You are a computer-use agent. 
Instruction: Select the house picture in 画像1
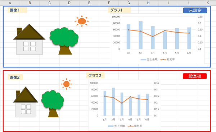pyautogui.click(x=30, y=39)
